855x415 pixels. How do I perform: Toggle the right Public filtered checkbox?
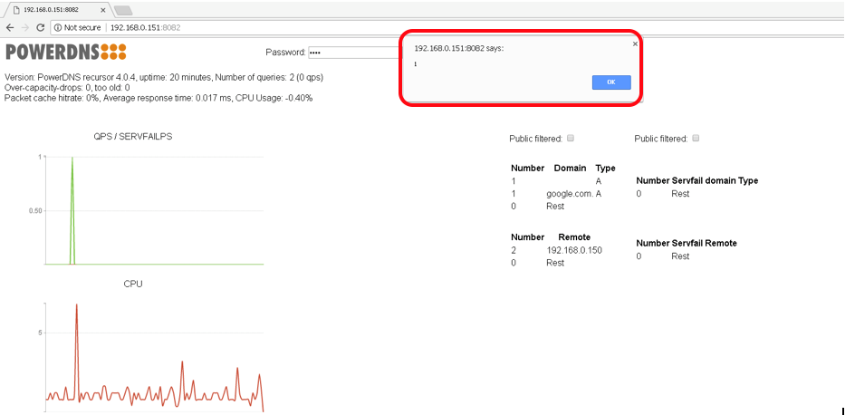pyautogui.click(x=695, y=139)
